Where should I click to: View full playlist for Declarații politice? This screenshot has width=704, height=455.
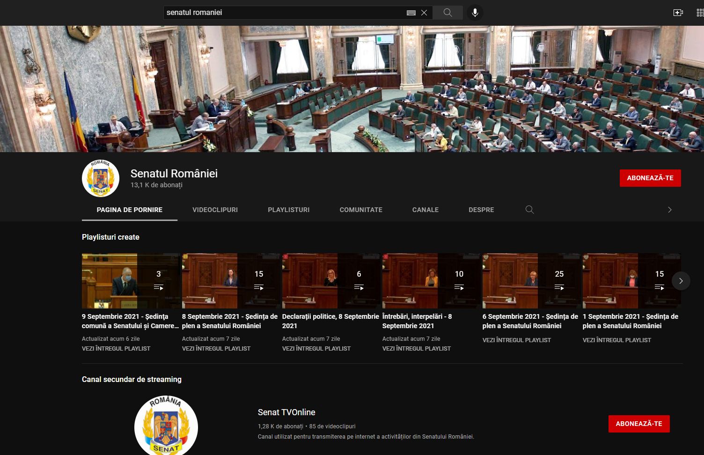click(x=316, y=349)
